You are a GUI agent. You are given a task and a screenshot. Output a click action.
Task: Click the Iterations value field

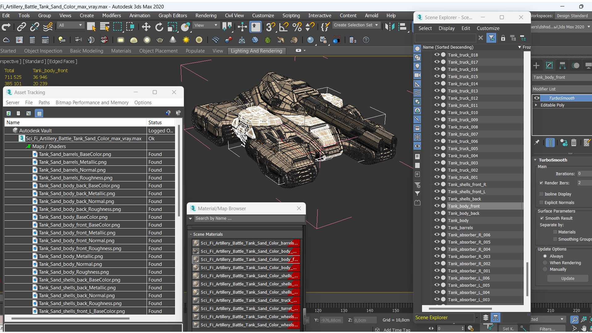(584, 174)
